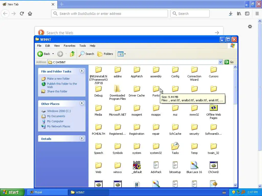Open the View menu
262x196 pixels.
57,46
